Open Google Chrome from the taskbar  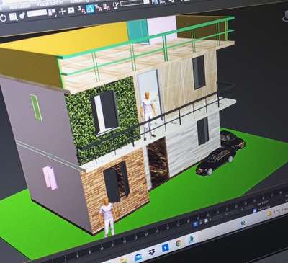[x=179, y=243]
